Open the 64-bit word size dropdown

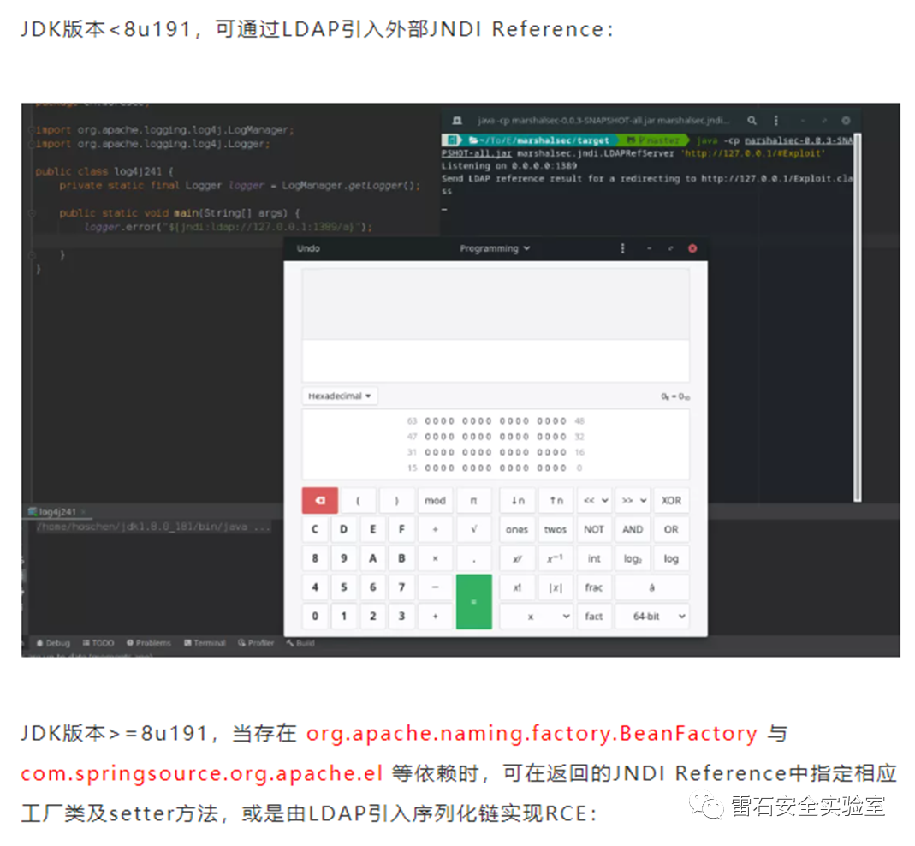click(x=652, y=616)
